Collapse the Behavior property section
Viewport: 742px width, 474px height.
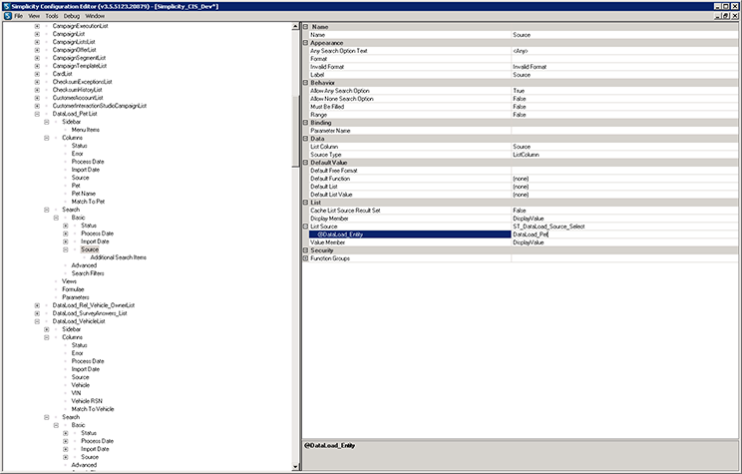(x=305, y=83)
